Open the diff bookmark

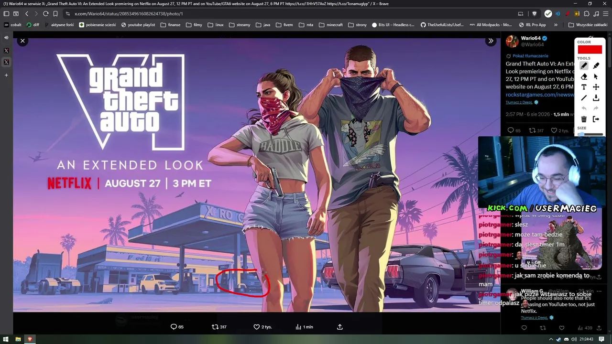(33, 25)
